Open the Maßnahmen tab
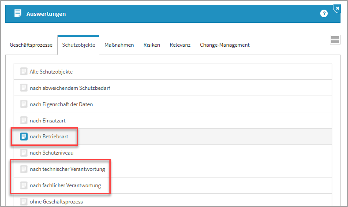This screenshot has width=348, height=207. coord(119,45)
